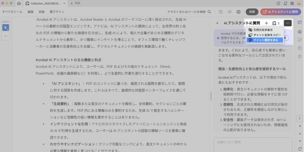304x152 pixels.
Task: Open the attached files icon showing 2
Action: tap(276, 23)
